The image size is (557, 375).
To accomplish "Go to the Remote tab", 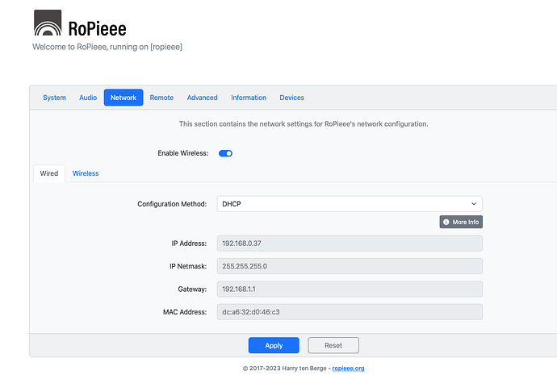I will pos(161,98).
